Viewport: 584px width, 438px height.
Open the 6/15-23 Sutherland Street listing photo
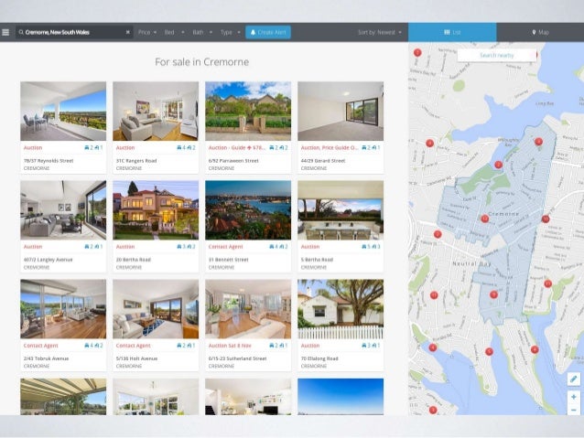click(248, 309)
